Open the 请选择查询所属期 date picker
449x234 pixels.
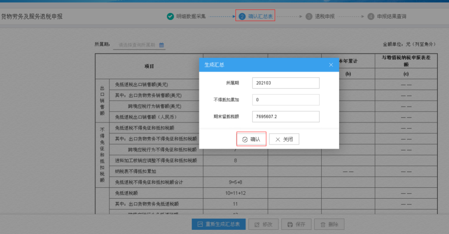coord(139,45)
